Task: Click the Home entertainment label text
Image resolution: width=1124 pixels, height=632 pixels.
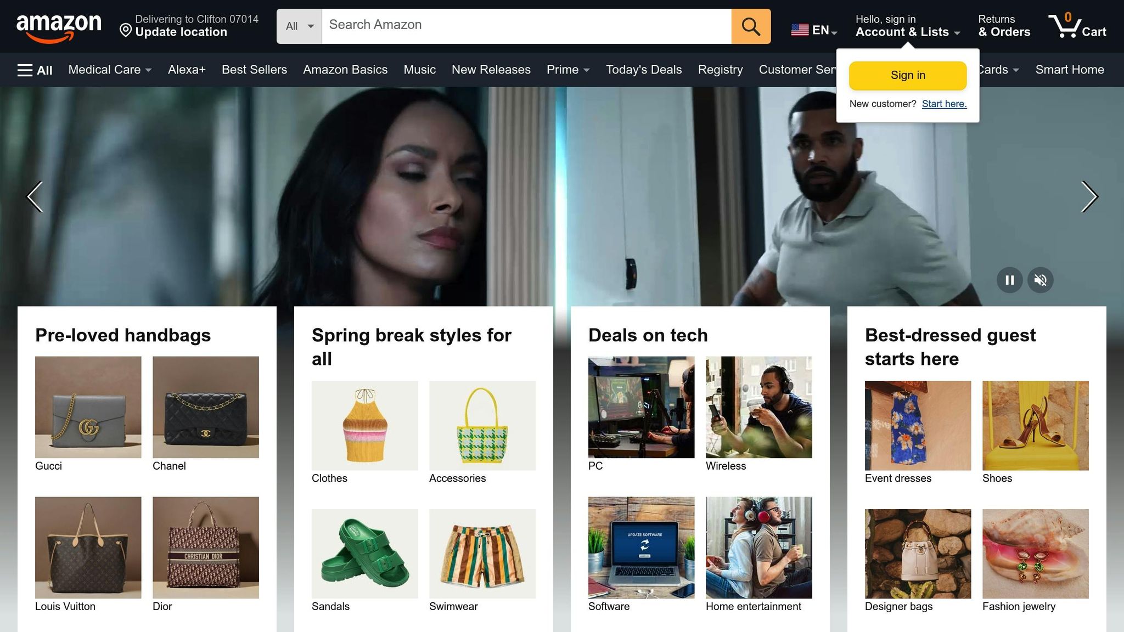Action: click(x=754, y=606)
